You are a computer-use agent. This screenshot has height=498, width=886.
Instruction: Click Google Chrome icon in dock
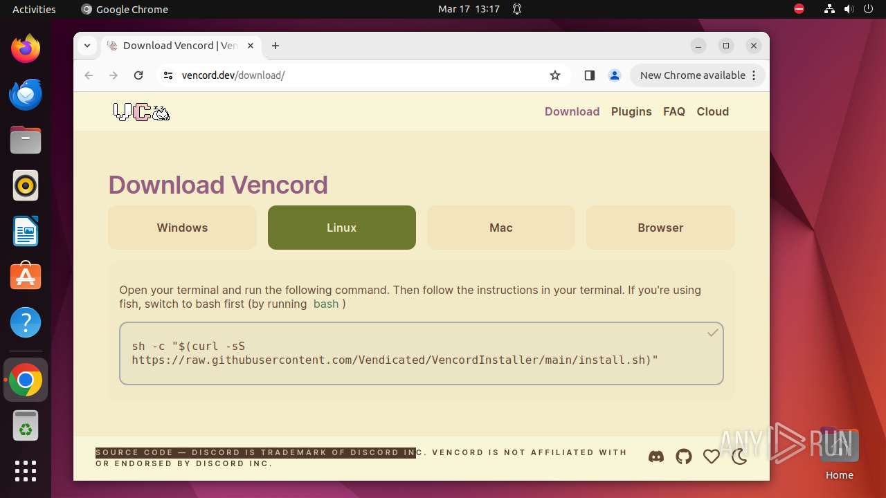26,380
